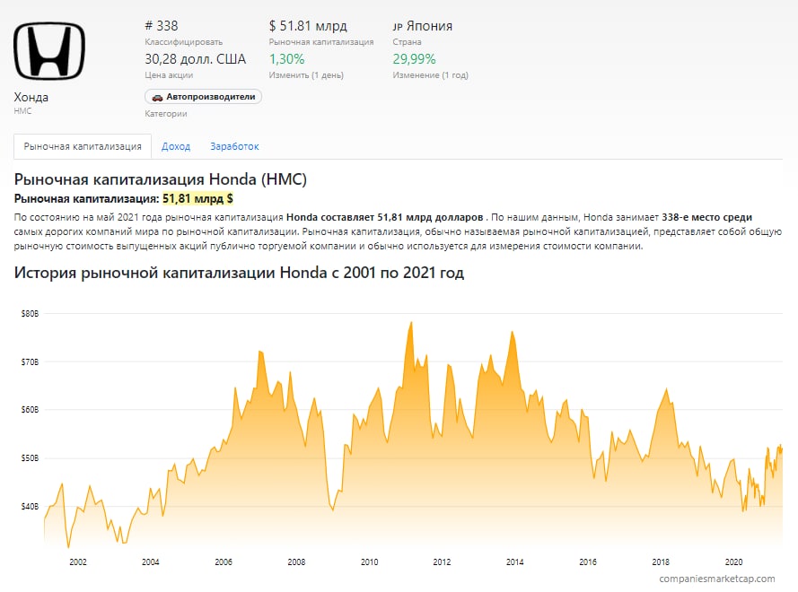This screenshot has height=592, width=798.
Task: Click the 2012 year label on chart axis
Action: pyautogui.click(x=442, y=562)
